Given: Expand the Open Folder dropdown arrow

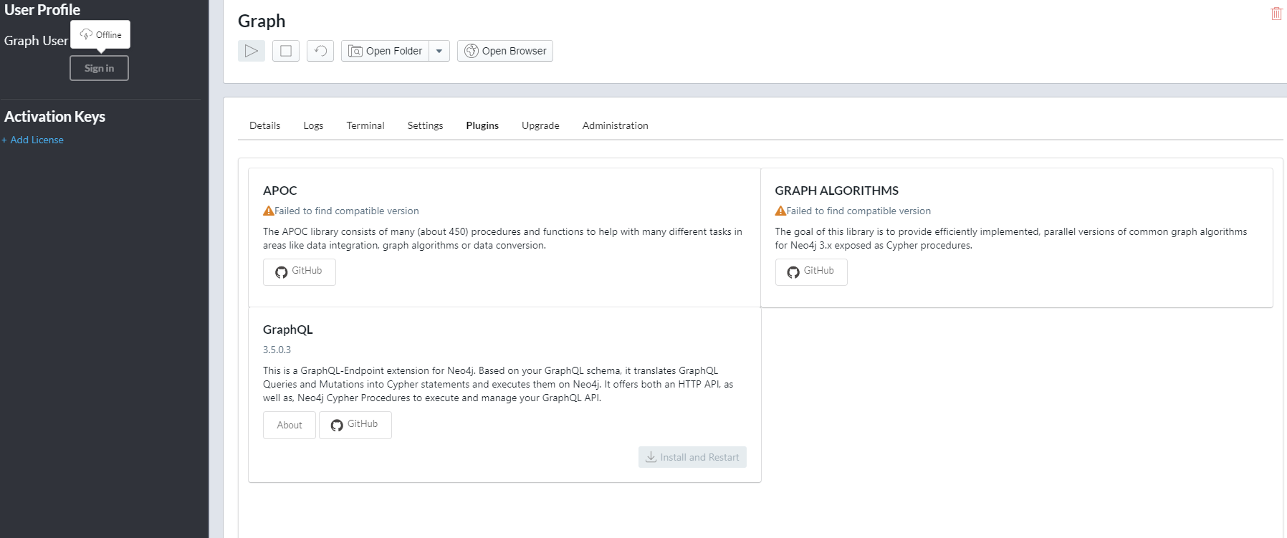Looking at the screenshot, I should pos(439,51).
